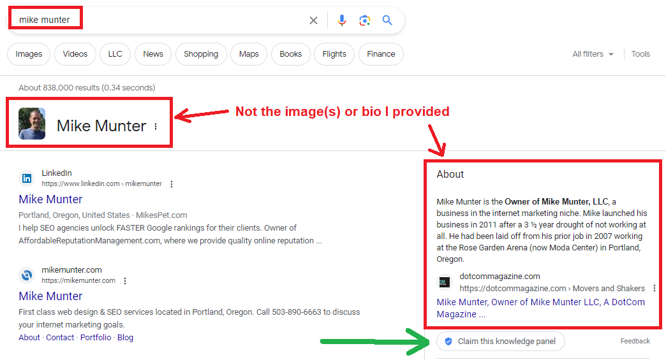Switch to Maps results
The image size is (666, 360).
[249, 54]
